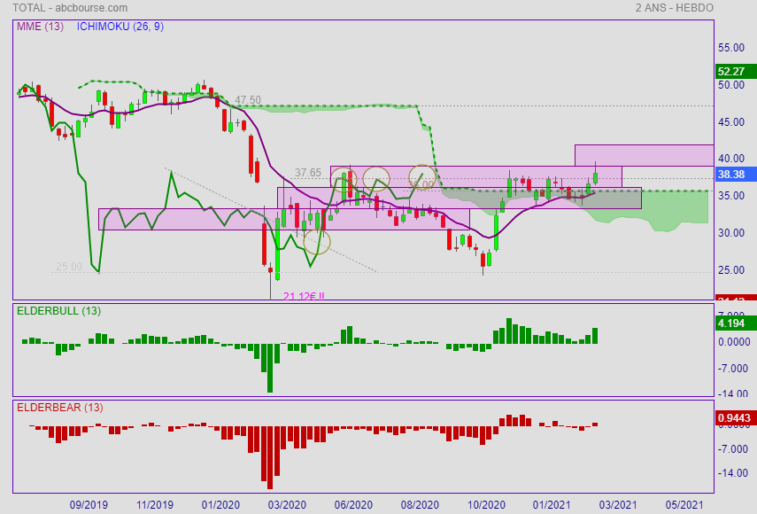Click the magenta 21.12€ low annotation
Screen dimensions: 757x514
304,296
